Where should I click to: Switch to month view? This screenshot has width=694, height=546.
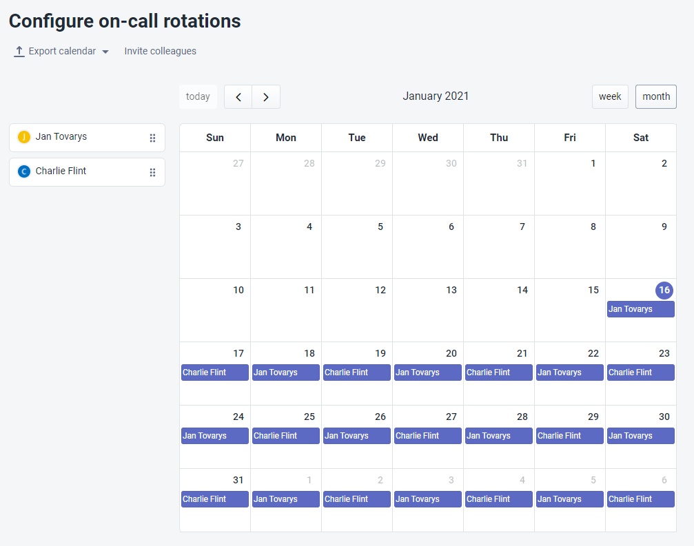(x=655, y=96)
